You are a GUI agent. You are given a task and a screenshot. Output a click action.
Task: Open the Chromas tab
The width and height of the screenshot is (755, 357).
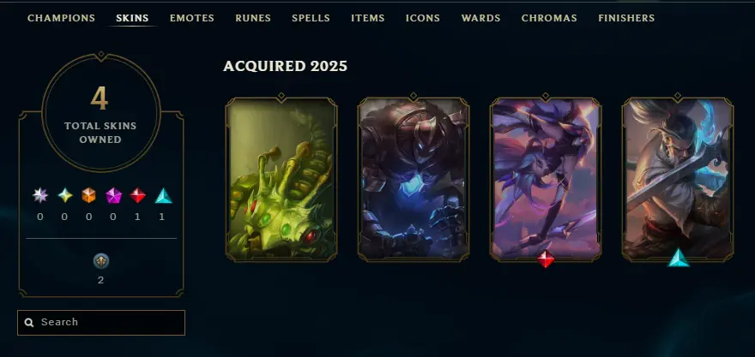click(x=549, y=18)
